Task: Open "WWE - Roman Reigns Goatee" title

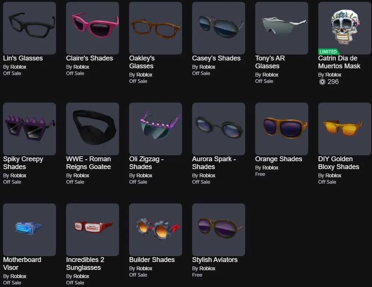Action: 88,163
